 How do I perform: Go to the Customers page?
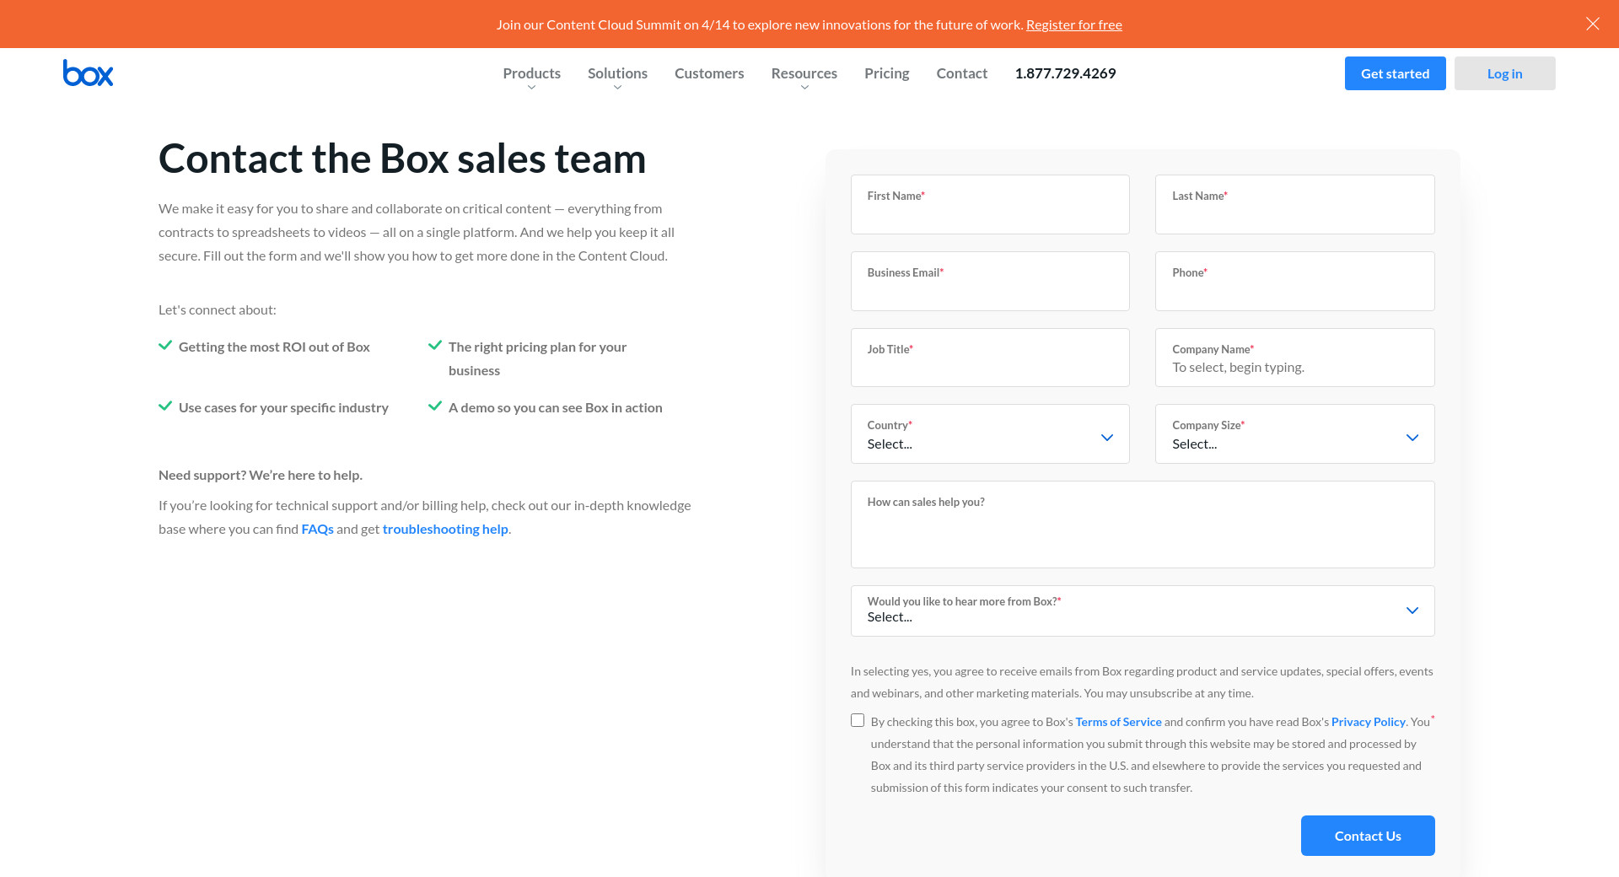[709, 73]
